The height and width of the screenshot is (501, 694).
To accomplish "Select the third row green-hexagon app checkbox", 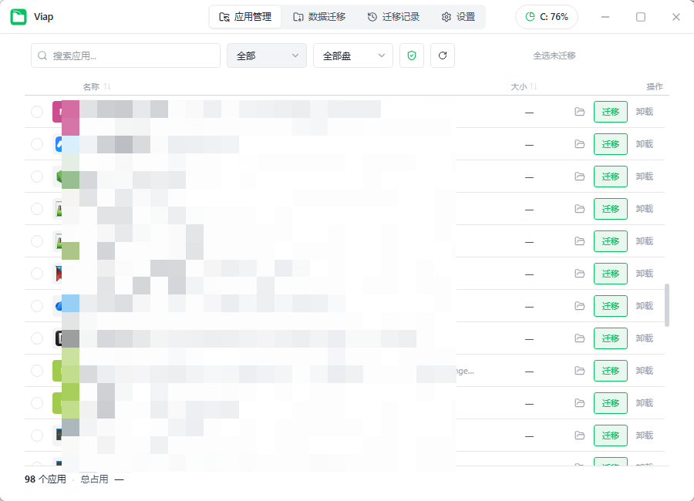I will [37, 177].
